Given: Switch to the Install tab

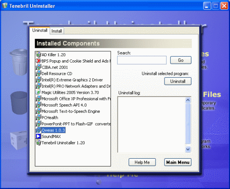Looking at the screenshot, I should pos(57,31).
